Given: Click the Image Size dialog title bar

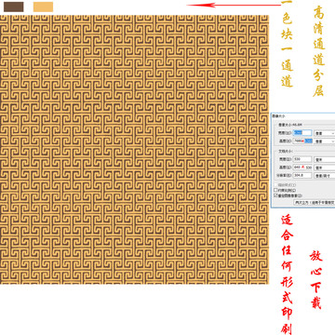Looking at the screenshot, I should [x=303, y=115].
